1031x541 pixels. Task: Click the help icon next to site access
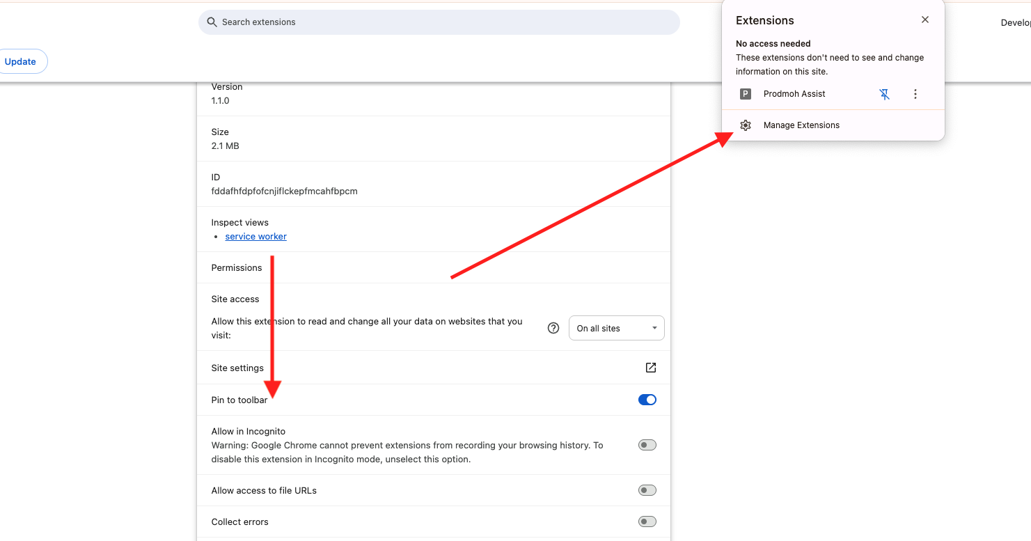[553, 327]
